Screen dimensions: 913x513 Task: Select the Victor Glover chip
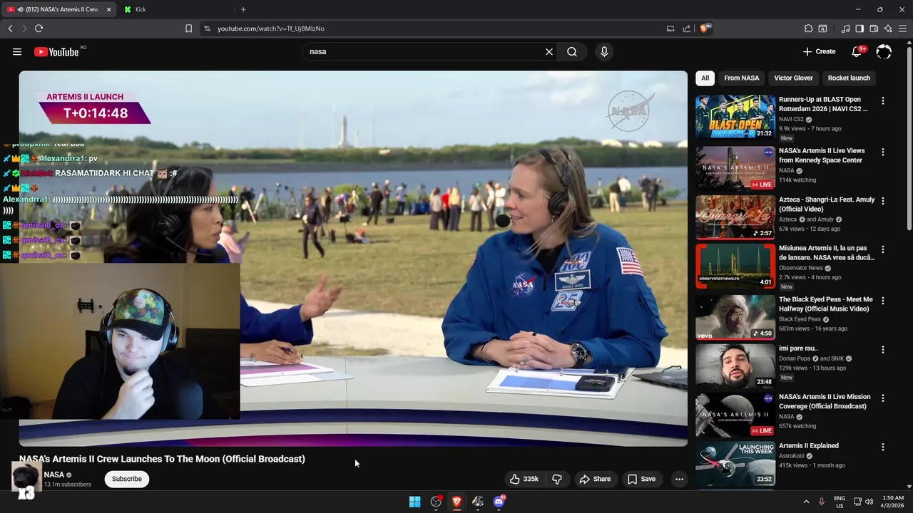(x=793, y=78)
